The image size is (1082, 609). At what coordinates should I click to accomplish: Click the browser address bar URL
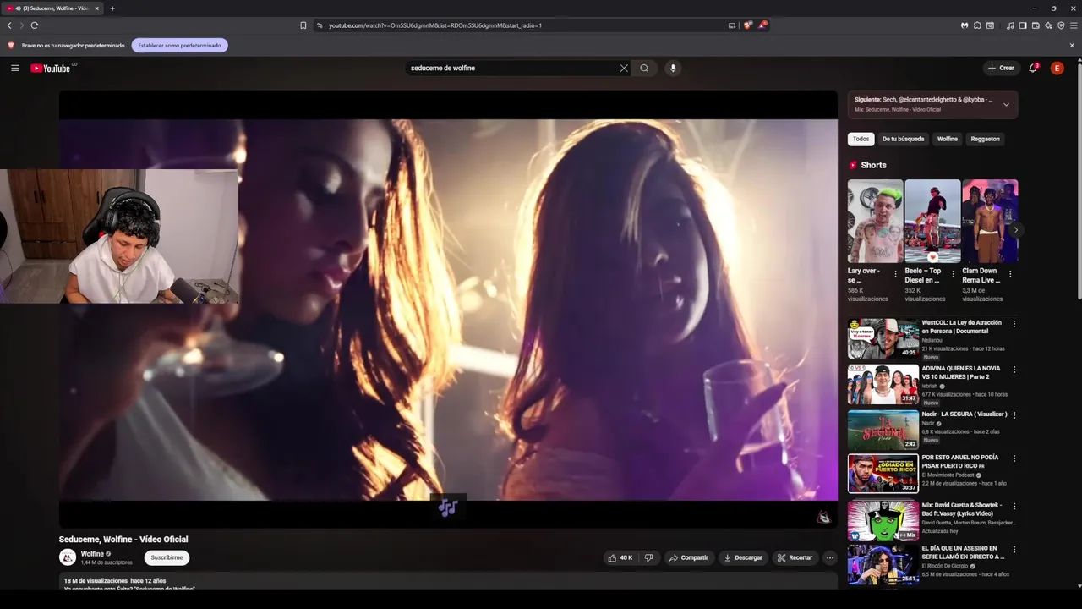pos(434,25)
